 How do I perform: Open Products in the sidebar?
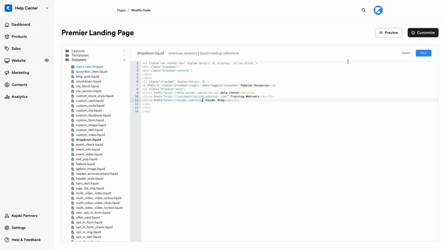(19, 36)
